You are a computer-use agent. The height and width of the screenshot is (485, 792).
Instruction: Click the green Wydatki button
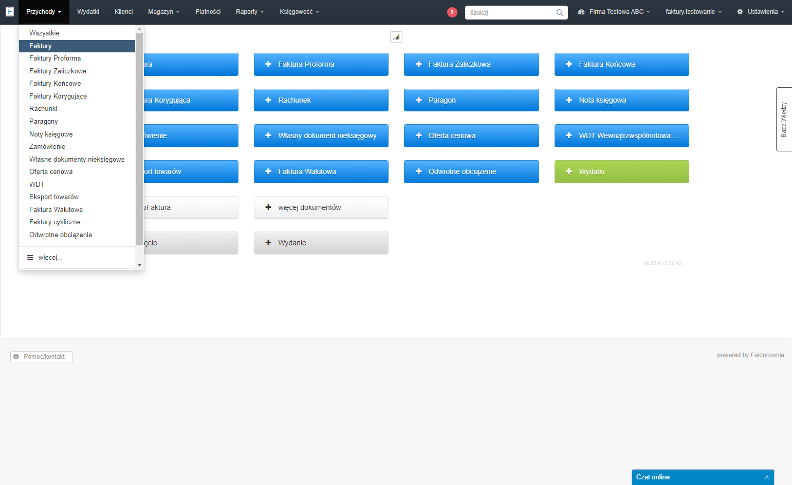622,171
